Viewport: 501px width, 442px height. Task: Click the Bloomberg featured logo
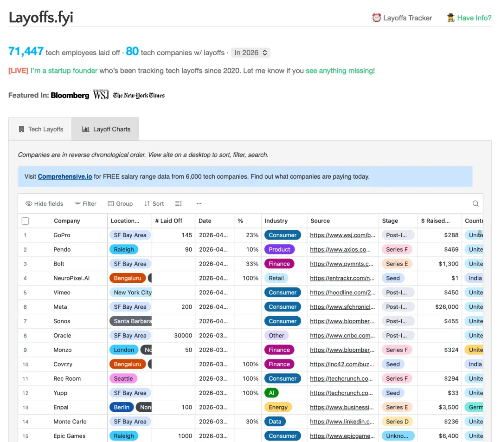coord(70,95)
